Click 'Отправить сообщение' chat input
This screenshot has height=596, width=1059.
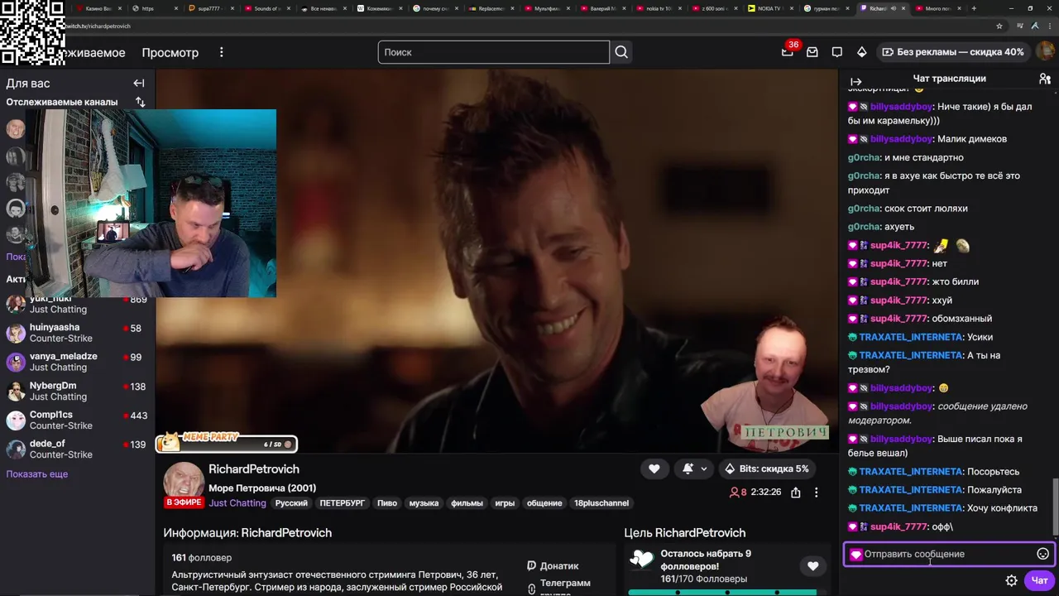tap(949, 554)
